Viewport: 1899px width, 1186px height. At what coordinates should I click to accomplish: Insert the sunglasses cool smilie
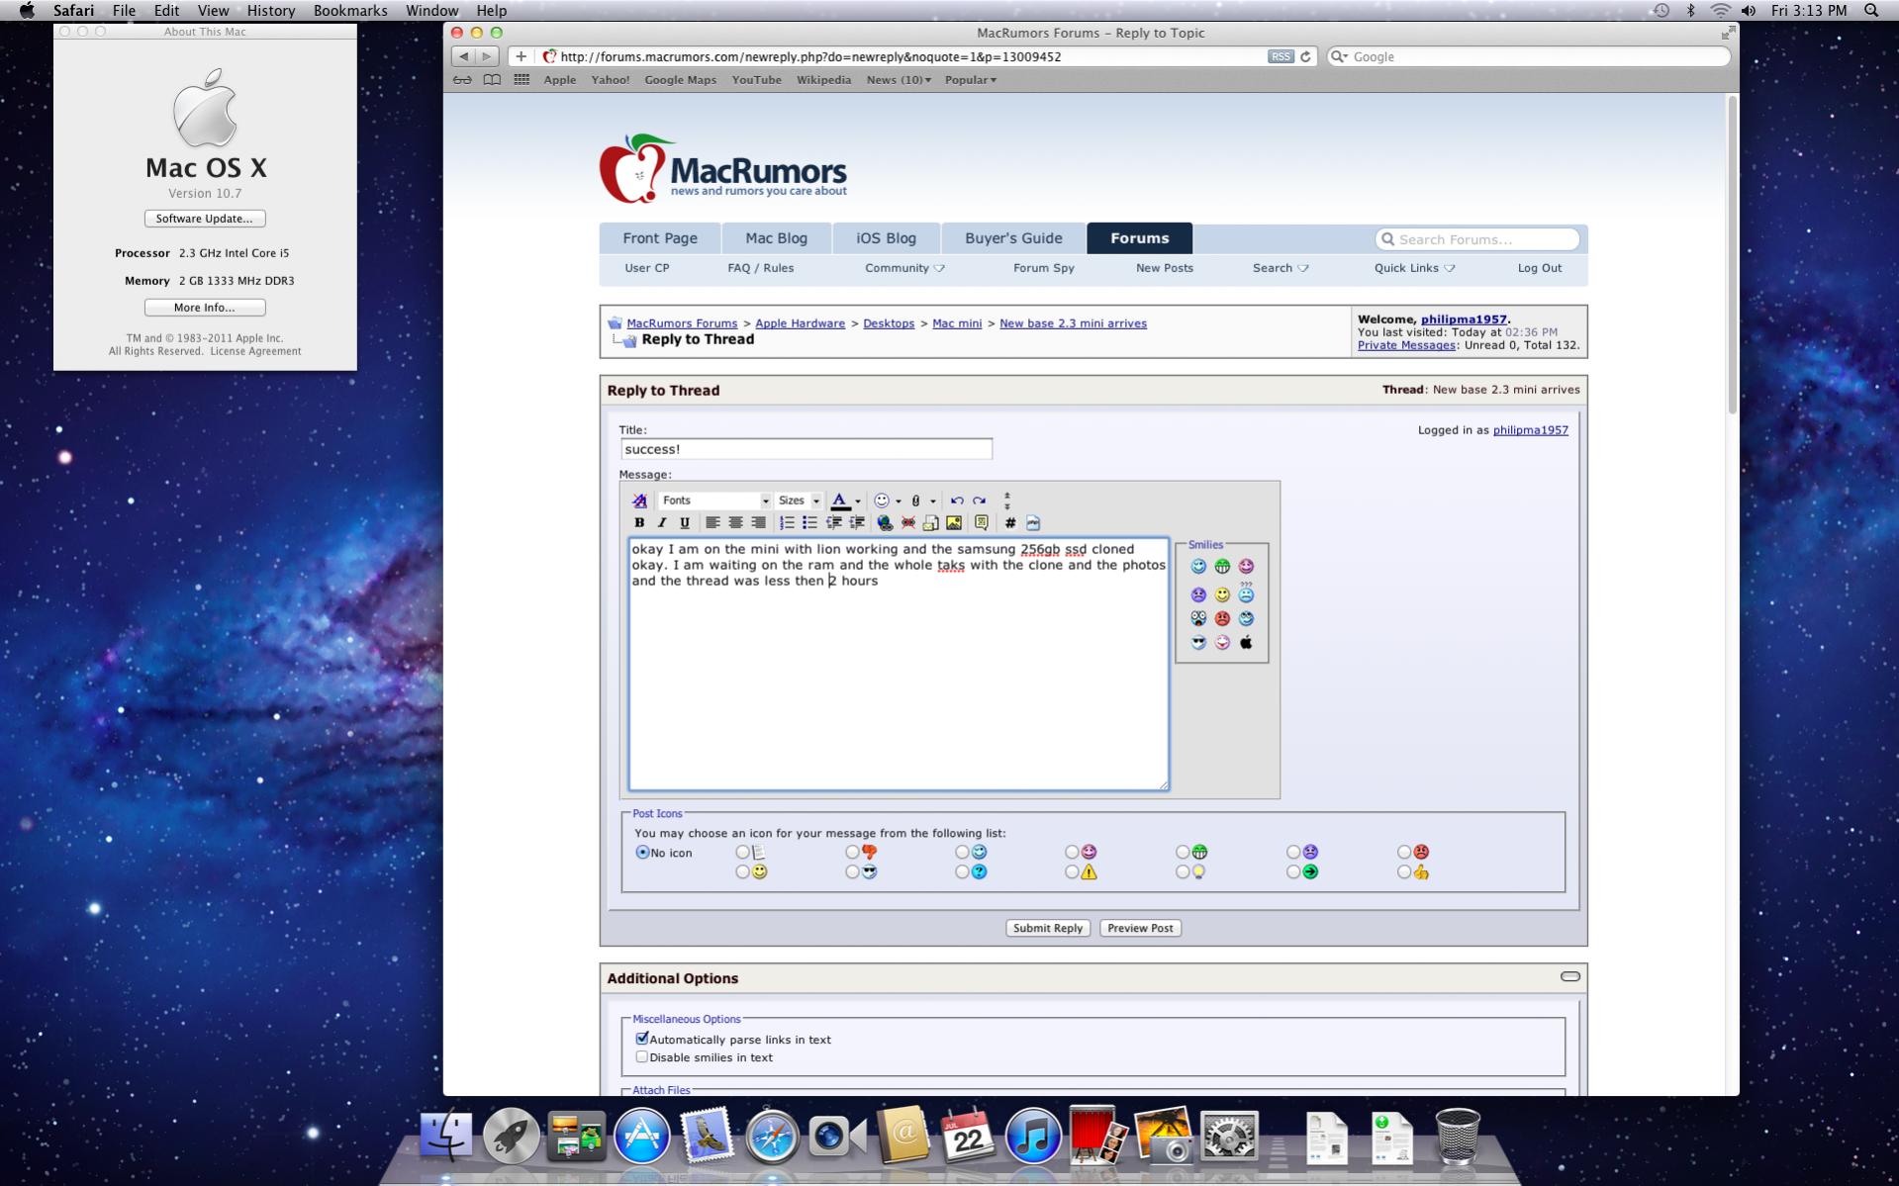click(x=1198, y=643)
